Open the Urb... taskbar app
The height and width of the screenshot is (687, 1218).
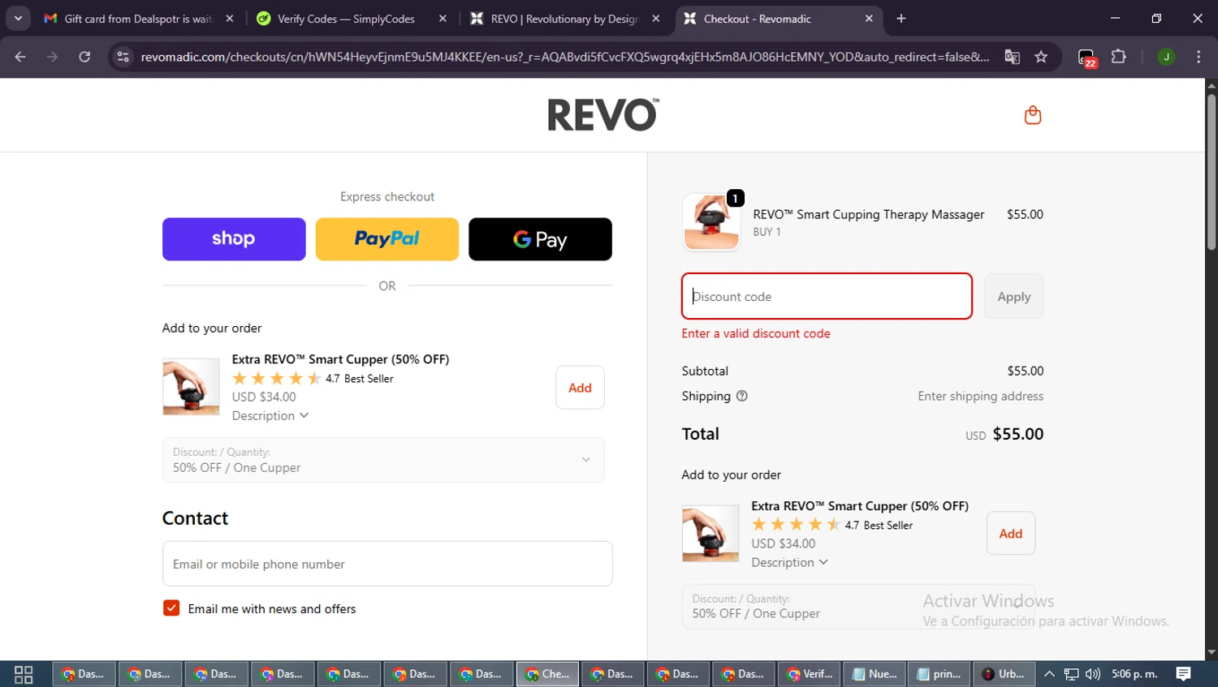click(1004, 674)
